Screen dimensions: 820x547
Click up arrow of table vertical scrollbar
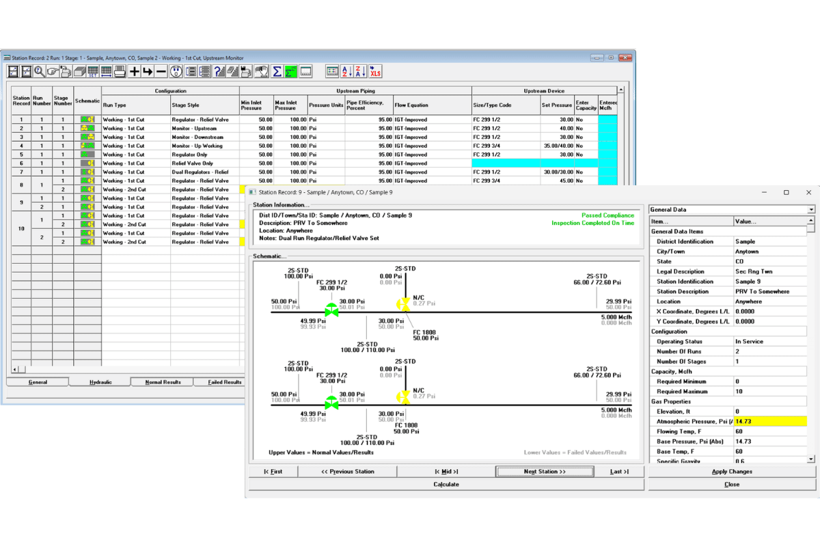coord(620,90)
